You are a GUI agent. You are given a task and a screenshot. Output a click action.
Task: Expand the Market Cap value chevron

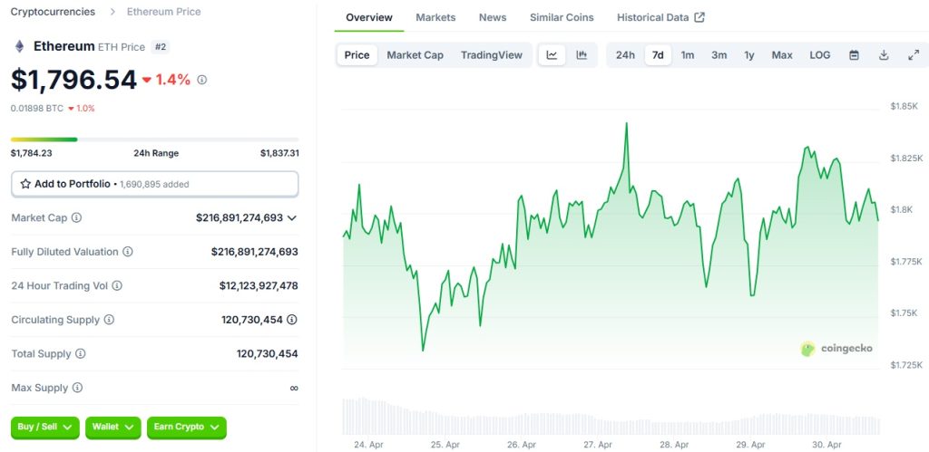click(x=291, y=217)
